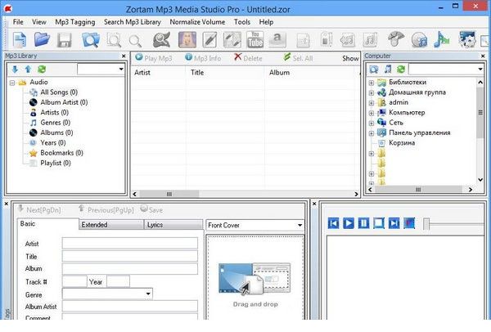Click the player volume slider handle

(x=426, y=224)
